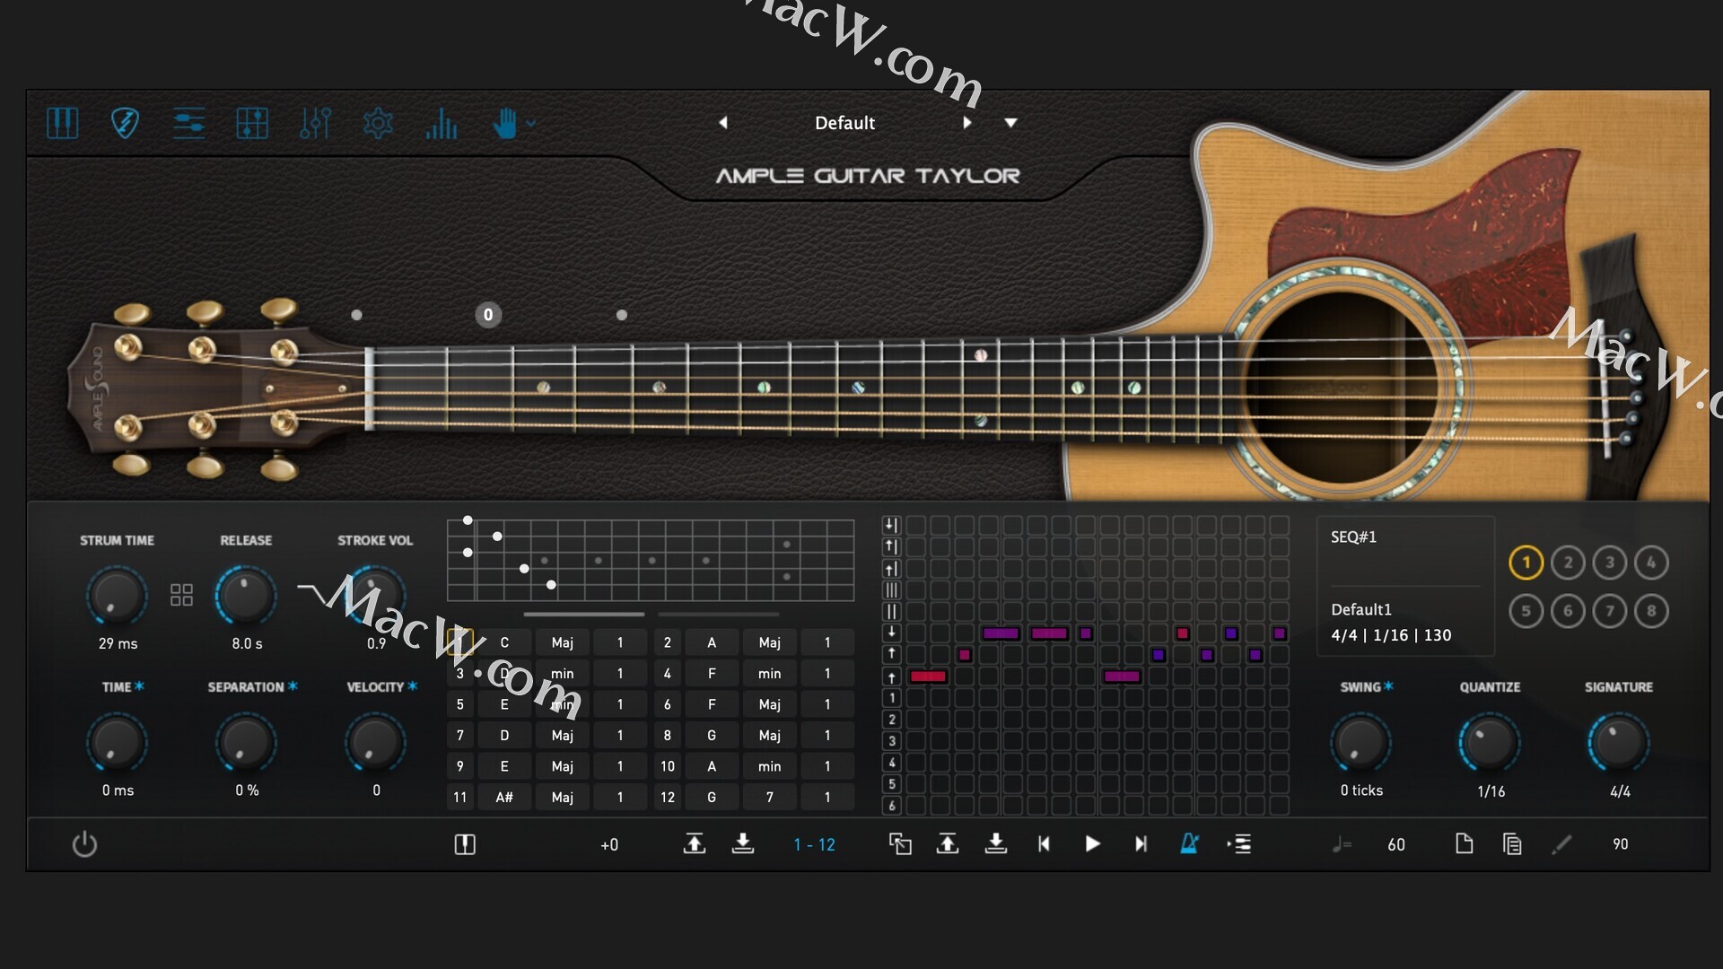1723x969 pixels.
Task: Click the +0 transpose value
Action: [609, 844]
